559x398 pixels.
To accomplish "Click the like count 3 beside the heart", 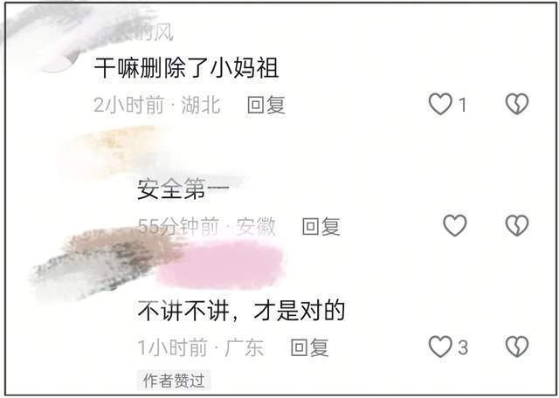I will (463, 347).
